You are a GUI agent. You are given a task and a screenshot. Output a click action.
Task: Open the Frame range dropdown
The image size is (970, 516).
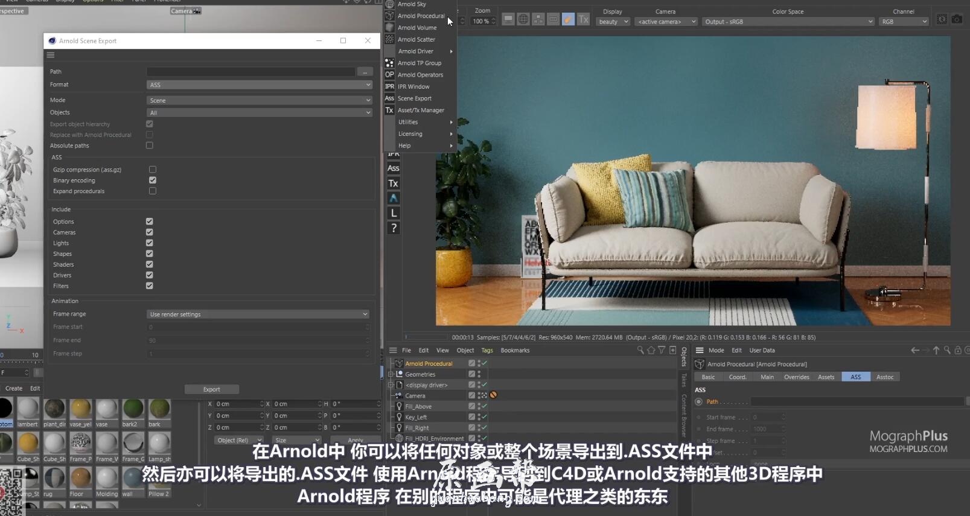[258, 314]
